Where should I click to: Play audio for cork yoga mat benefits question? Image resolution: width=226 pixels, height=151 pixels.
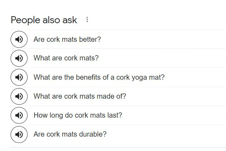coord(19,77)
